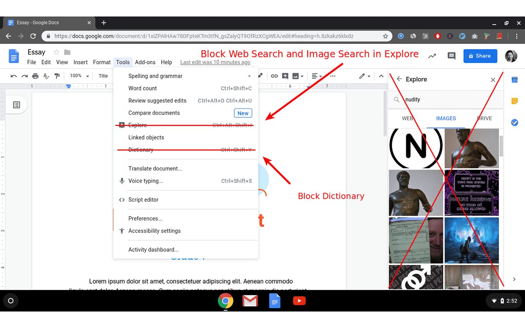525x328 pixels.
Task: Open Script editor
Action: tap(186, 200)
